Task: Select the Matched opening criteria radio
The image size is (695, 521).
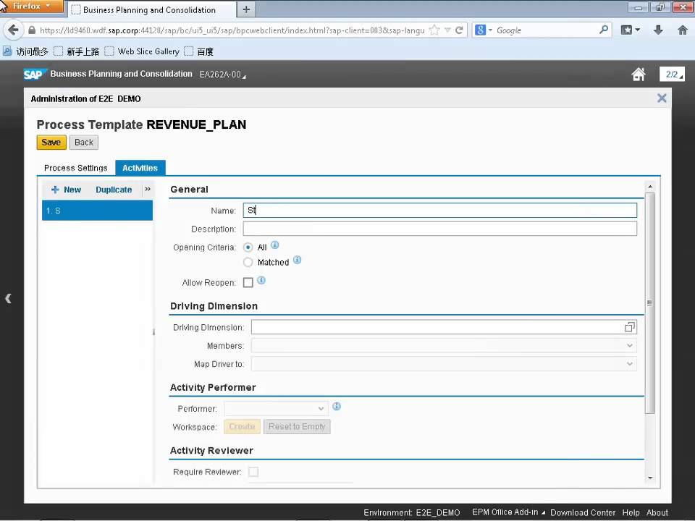Action: click(248, 262)
